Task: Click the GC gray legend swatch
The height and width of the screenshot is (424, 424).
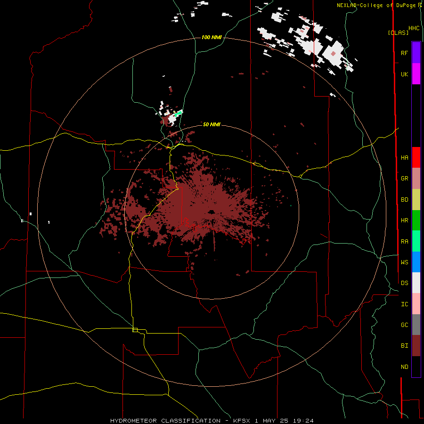Action: pyautogui.click(x=416, y=325)
